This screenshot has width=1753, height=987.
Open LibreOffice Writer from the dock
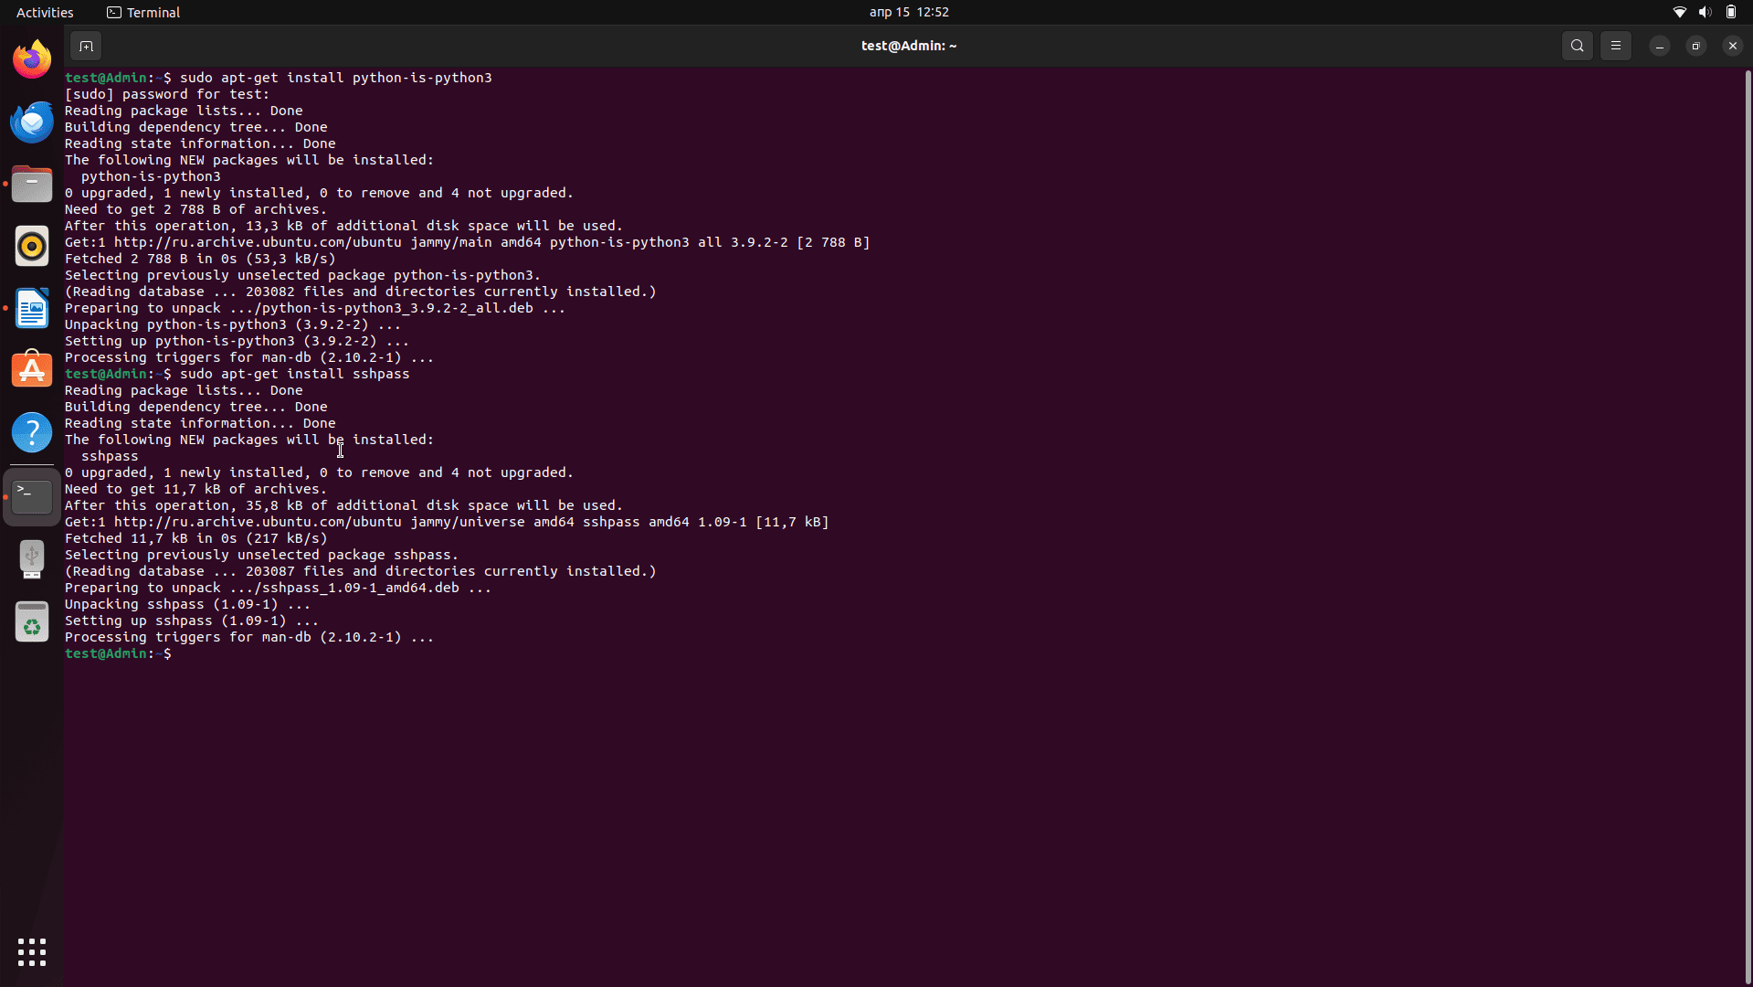(x=32, y=309)
